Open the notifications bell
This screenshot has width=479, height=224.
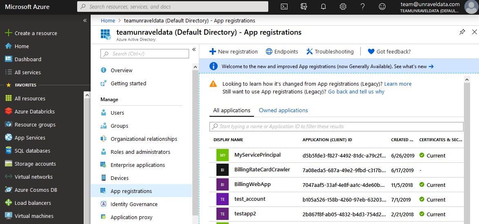tap(323, 7)
